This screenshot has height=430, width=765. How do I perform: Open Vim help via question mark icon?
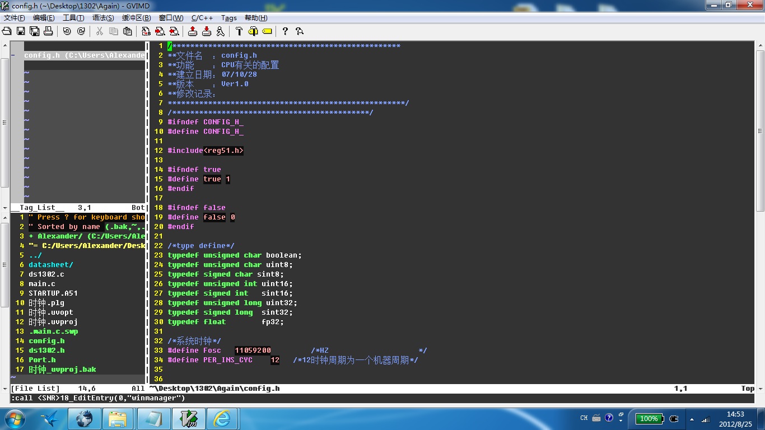click(x=285, y=31)
